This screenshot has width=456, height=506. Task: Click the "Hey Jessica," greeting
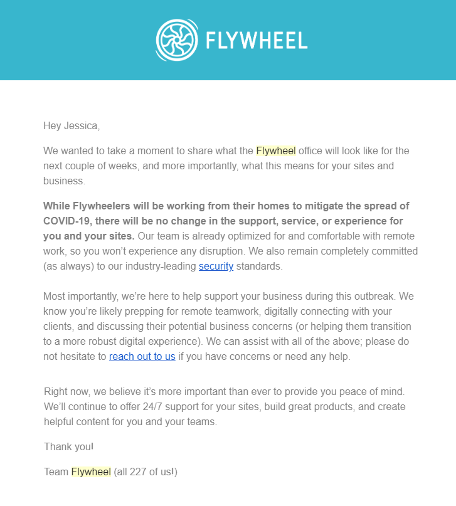point(72,126)
